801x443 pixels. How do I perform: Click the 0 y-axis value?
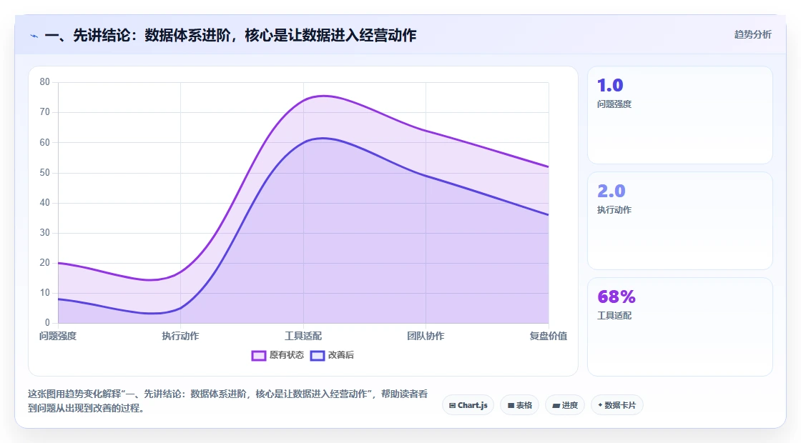(47, 323)
